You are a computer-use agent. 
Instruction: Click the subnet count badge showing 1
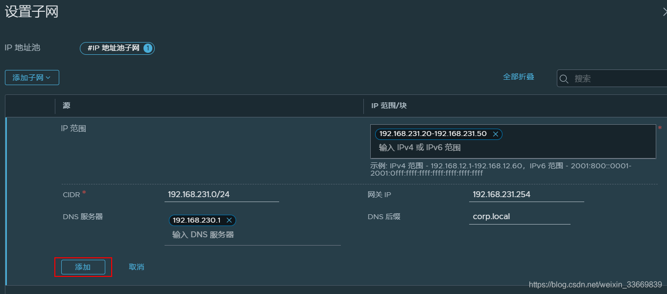point(148,48)
